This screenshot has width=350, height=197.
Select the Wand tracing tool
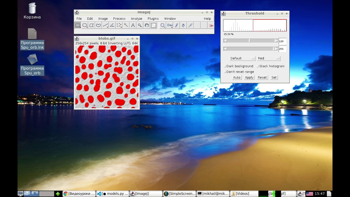[x=126, y=25]
